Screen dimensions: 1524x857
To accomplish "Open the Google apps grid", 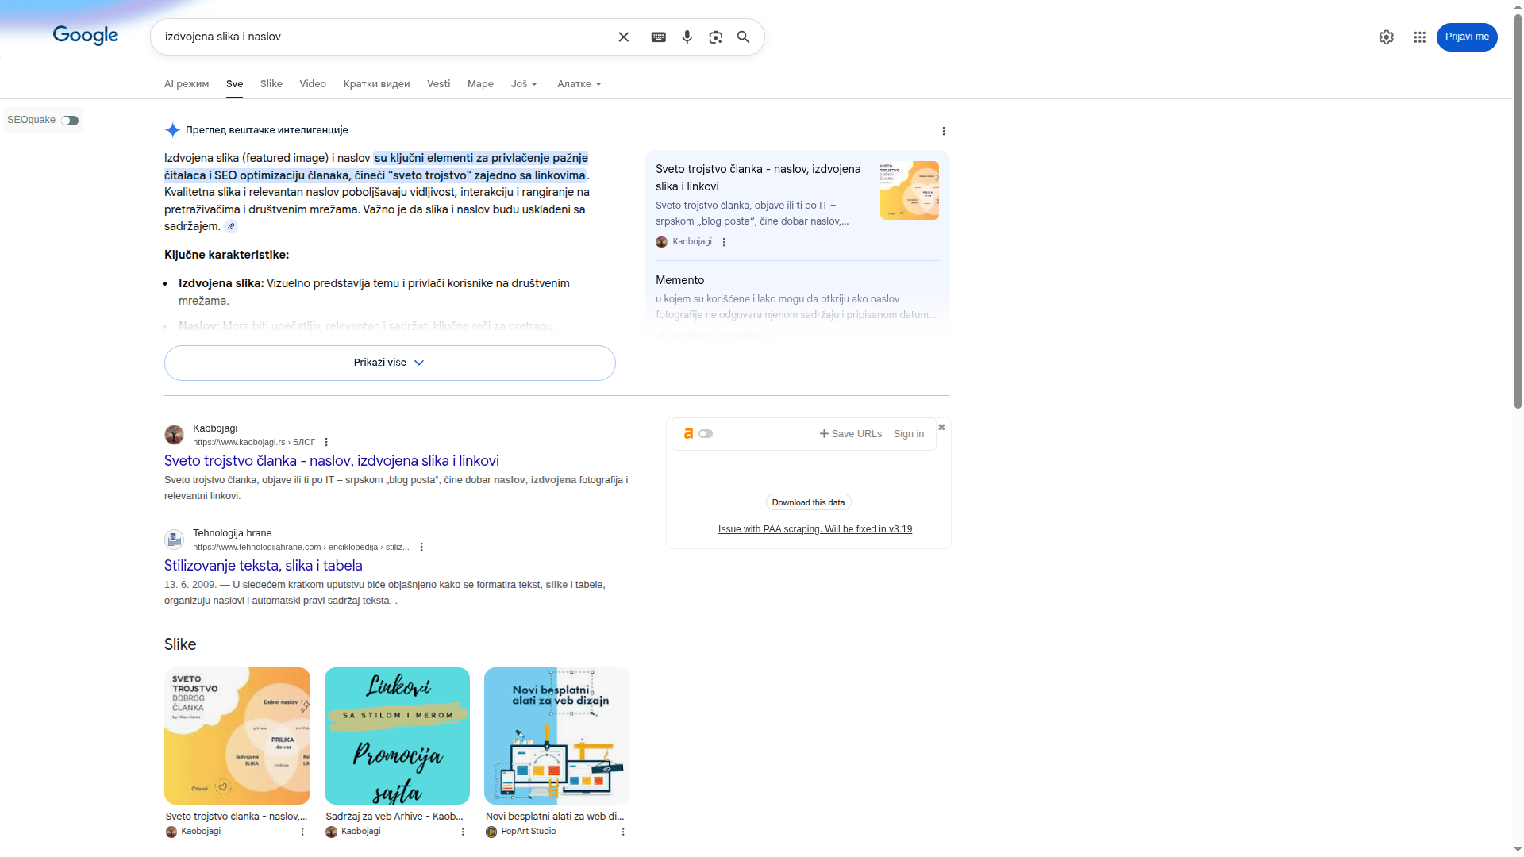I will (x=1420, y=37).
